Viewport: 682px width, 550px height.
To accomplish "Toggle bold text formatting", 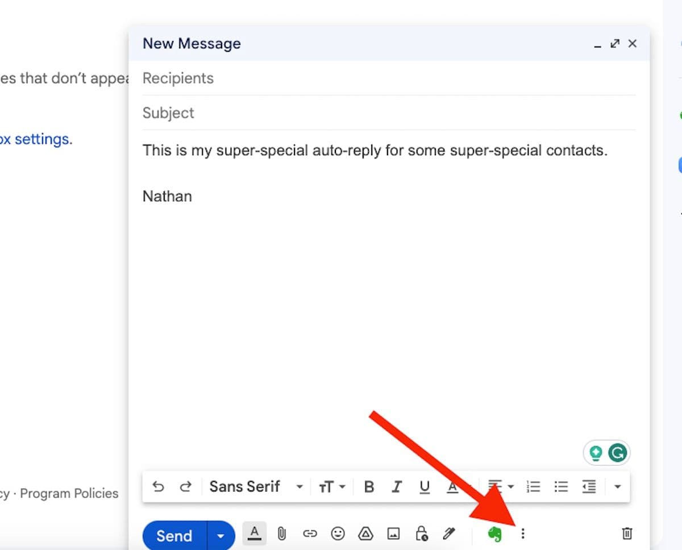I will click(x=369, y=486).
